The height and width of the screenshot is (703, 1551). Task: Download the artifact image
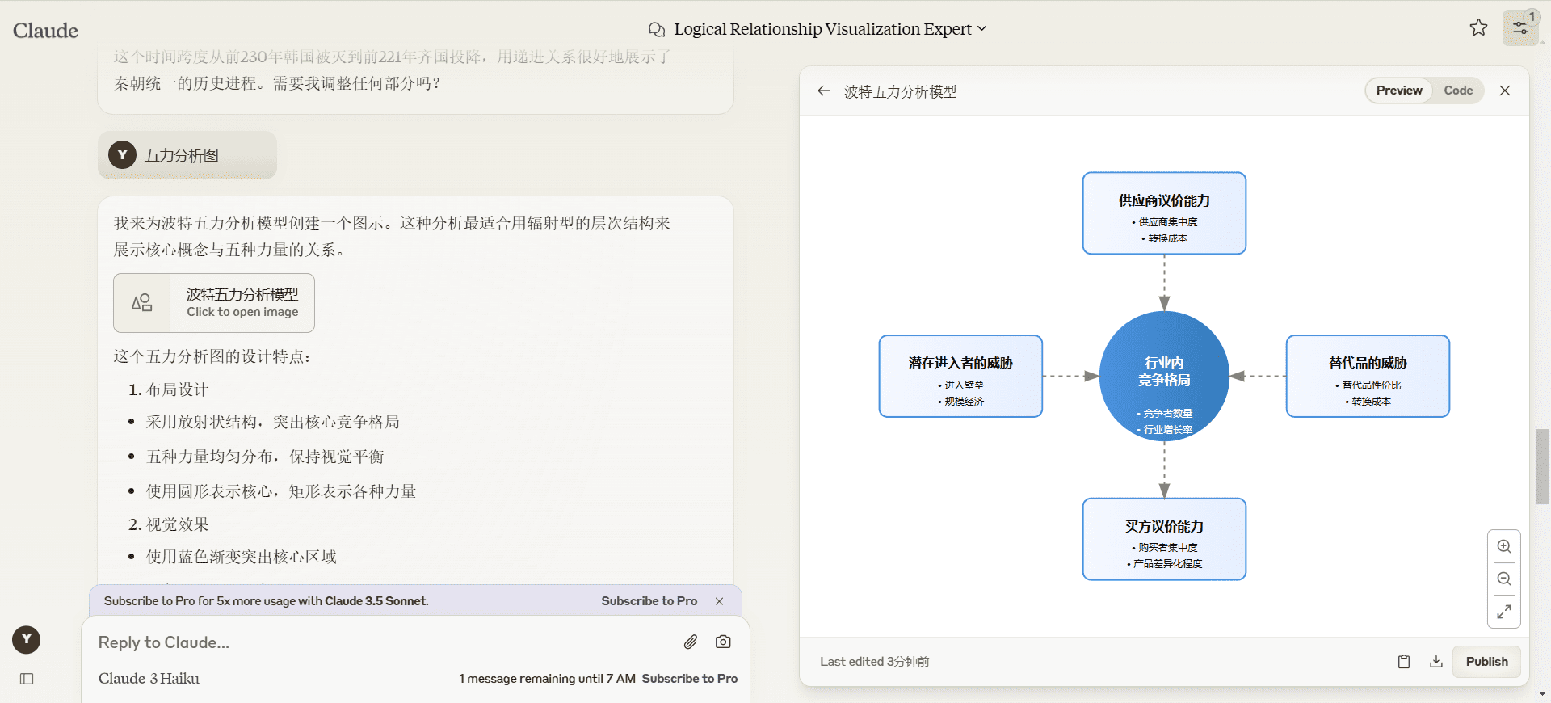[1436, 662]
